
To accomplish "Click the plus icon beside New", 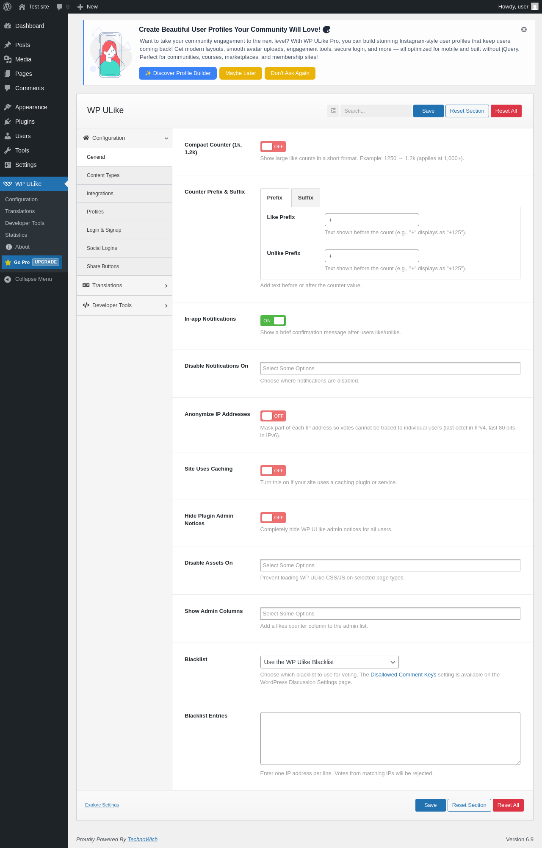I will click(80, 7).
